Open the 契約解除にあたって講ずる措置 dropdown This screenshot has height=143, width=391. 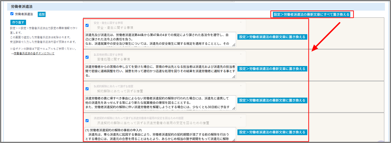point(168,88)
